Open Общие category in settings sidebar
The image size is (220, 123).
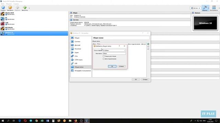coord(81,38)
